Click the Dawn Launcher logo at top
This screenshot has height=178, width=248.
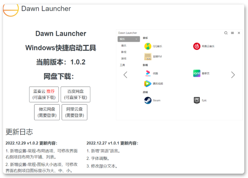11,9
